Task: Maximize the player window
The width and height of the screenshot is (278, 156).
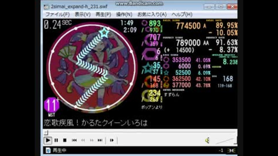Action: click(x=221, y=7)
